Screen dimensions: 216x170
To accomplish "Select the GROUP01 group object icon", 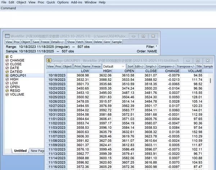I will 7,75.
